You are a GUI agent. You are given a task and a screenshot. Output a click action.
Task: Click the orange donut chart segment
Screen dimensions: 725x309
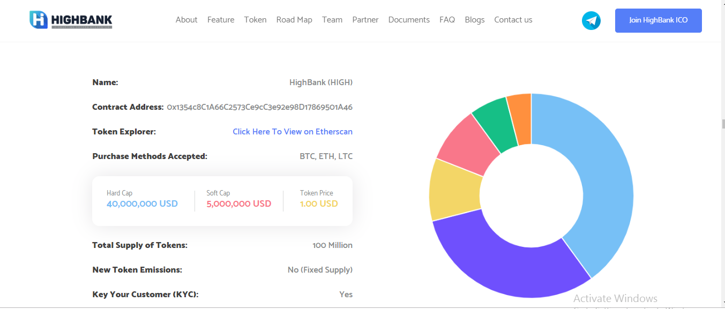(521, 118)
